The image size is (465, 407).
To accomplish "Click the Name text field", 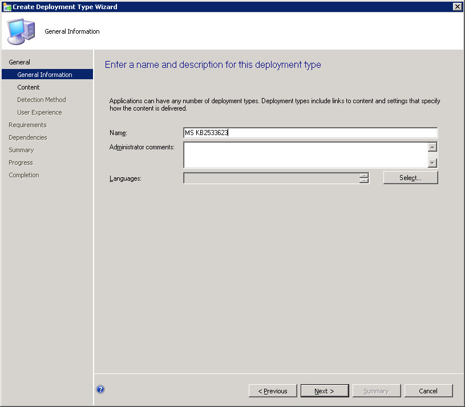I will coord(310,133).
